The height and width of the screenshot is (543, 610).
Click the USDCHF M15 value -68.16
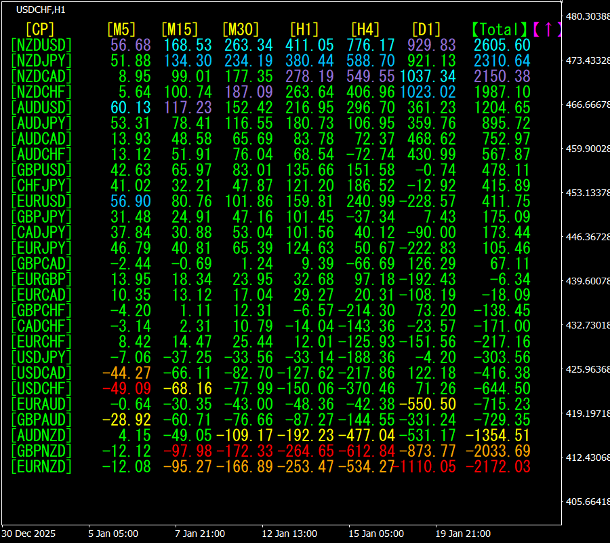(188, 388)
